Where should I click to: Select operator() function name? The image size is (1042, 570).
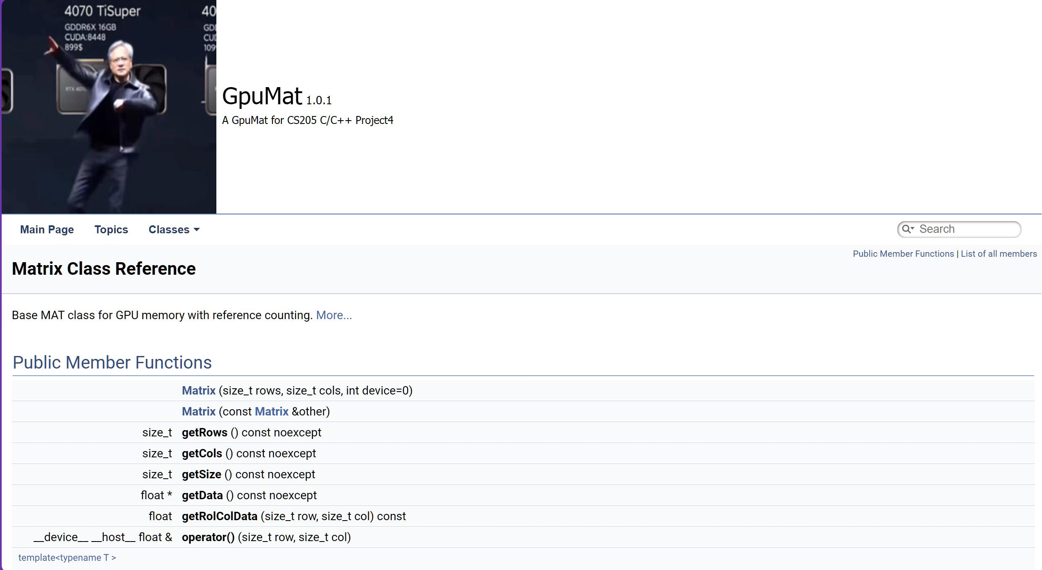click(x=208, y=537)
